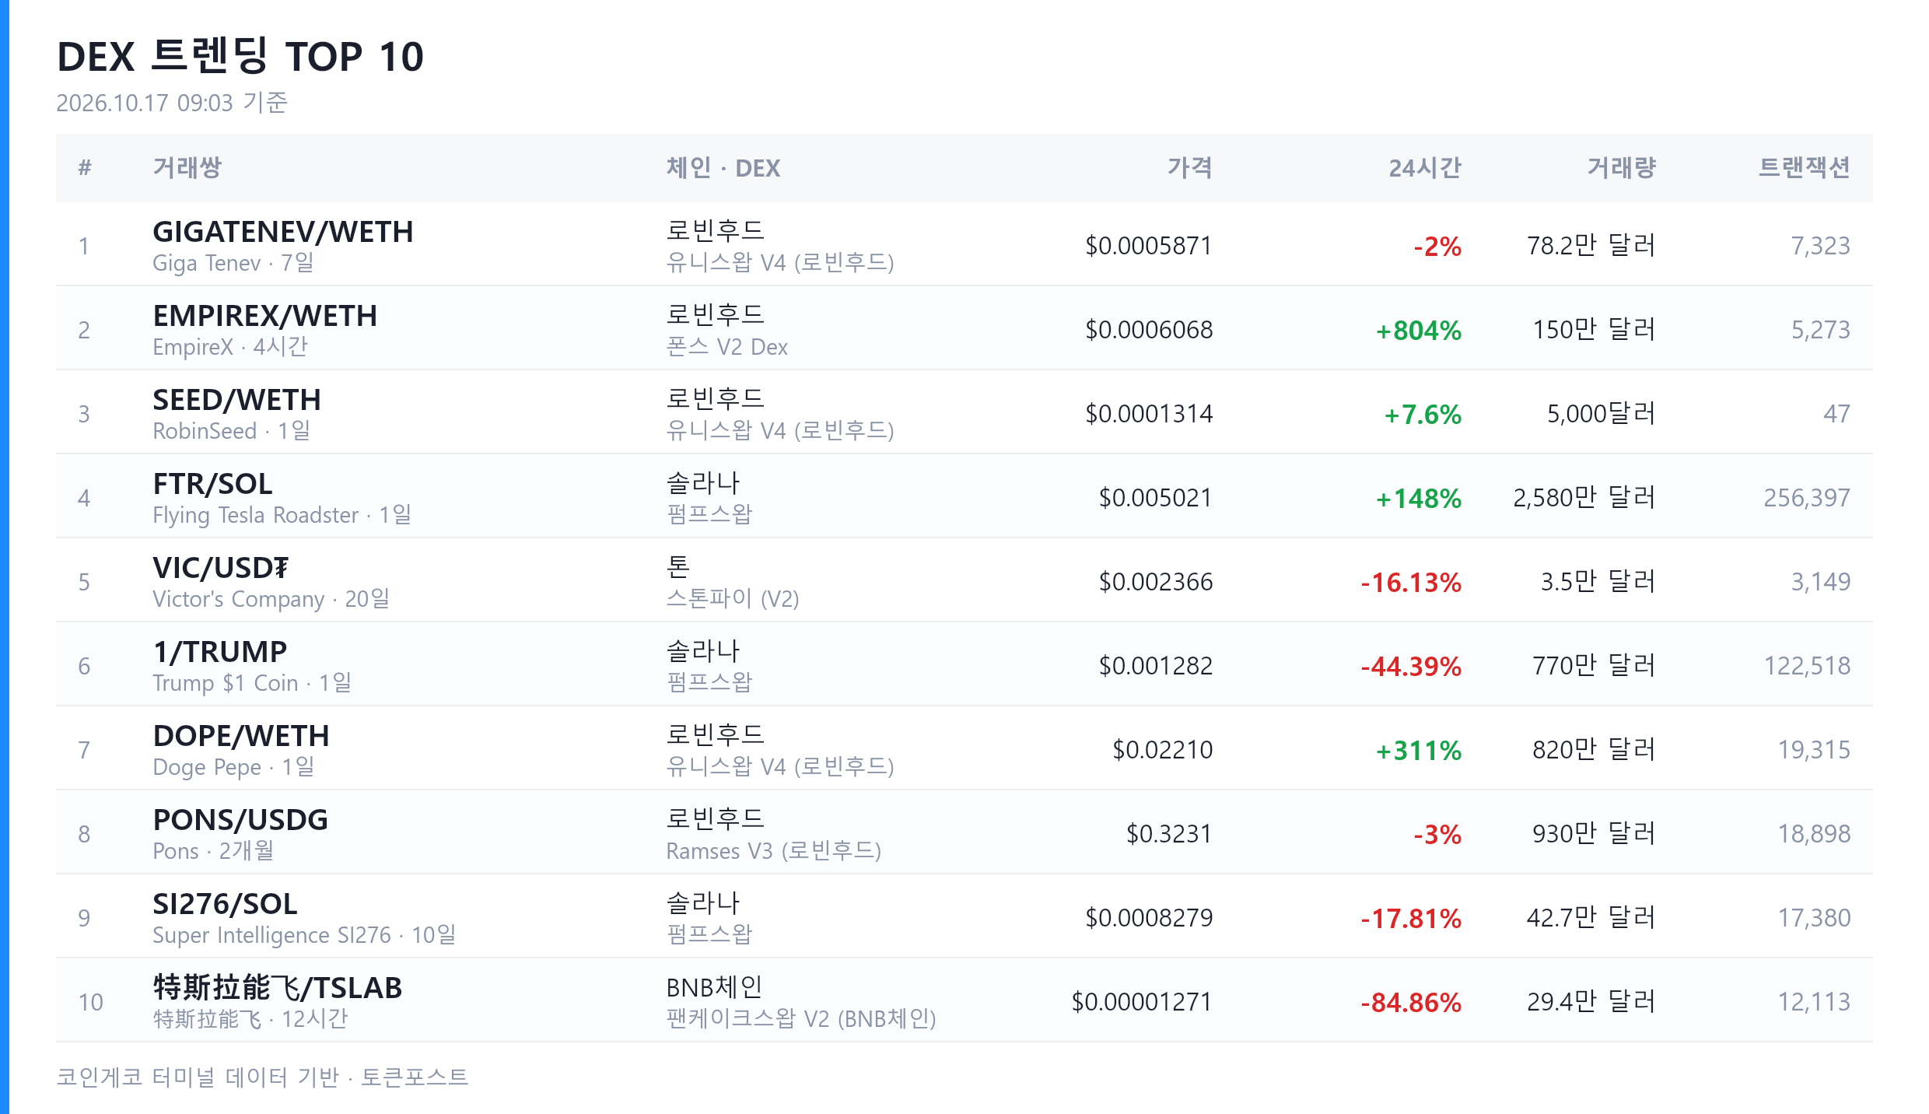1929x1114 pixels.
Task: Click the +804% change value
Action: click(x=1419, y=331)
